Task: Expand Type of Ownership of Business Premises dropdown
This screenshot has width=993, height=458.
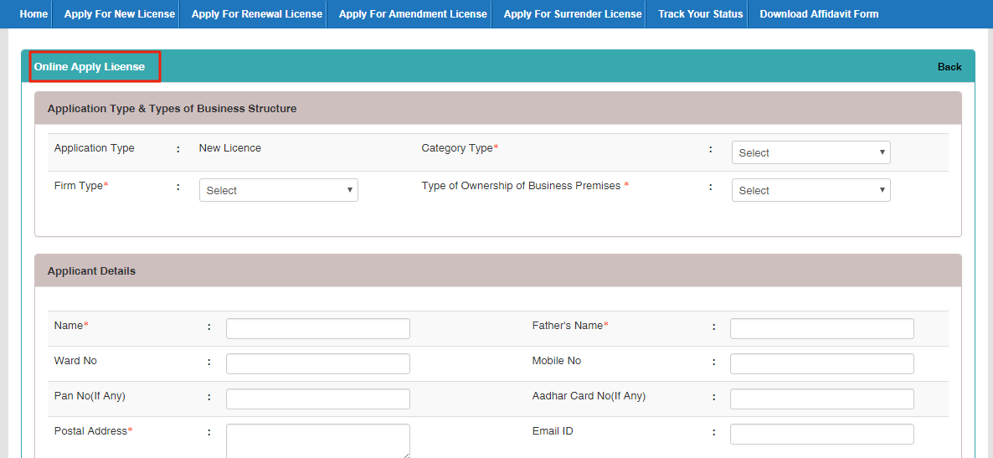Action: pyautogui.click(x=810, y=190)
